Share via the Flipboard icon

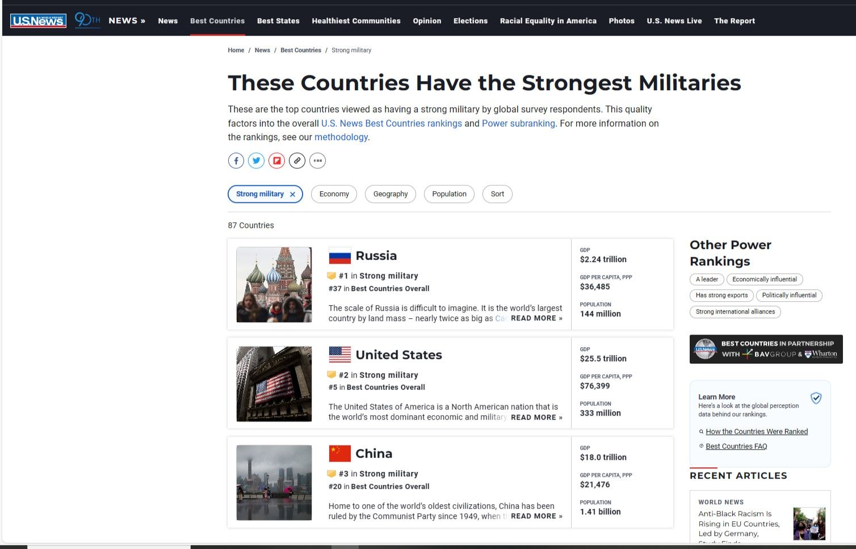pos(277,161)
